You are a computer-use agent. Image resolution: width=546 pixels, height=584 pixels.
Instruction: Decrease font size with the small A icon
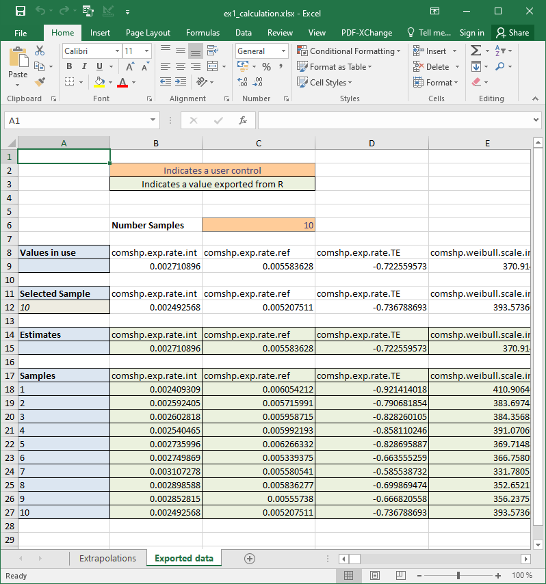pos(145,66)
